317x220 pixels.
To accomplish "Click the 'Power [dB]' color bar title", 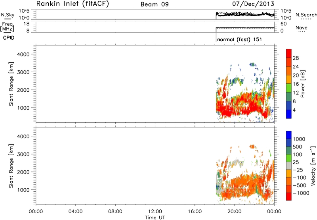I will click(x=302, y=84).
